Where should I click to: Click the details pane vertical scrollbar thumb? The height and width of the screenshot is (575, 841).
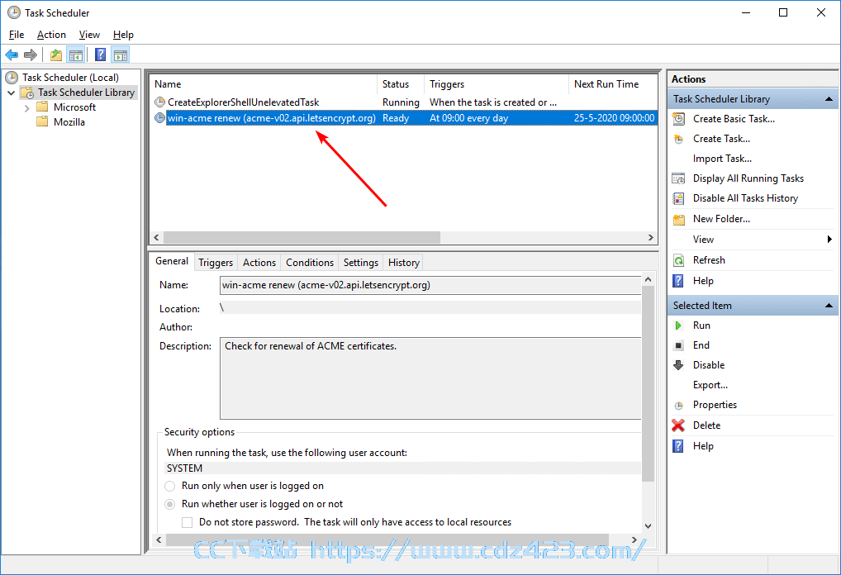pyautogui.click(x=648, y=383)
